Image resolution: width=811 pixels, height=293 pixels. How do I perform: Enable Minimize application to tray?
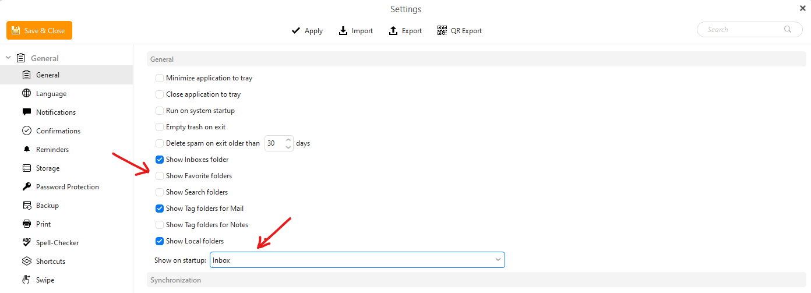(x=160, y=77)
